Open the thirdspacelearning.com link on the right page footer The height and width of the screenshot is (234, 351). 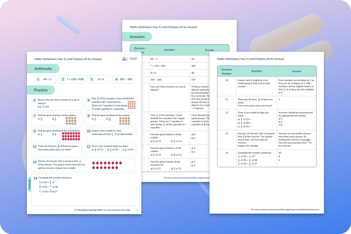(x=308, y=209)
